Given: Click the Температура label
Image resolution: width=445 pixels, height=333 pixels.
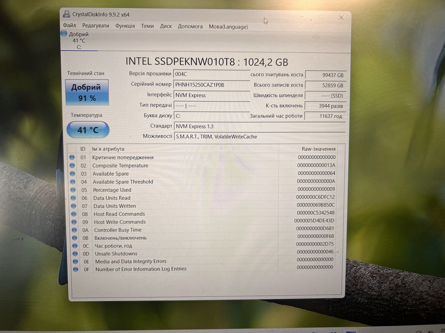Looking at the screenshot, I should tap(86, 115).
